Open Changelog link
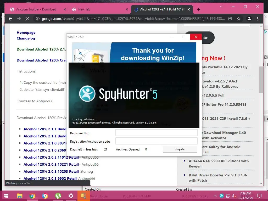The height and width of the screenshot is (201, 268). point(26,38)
